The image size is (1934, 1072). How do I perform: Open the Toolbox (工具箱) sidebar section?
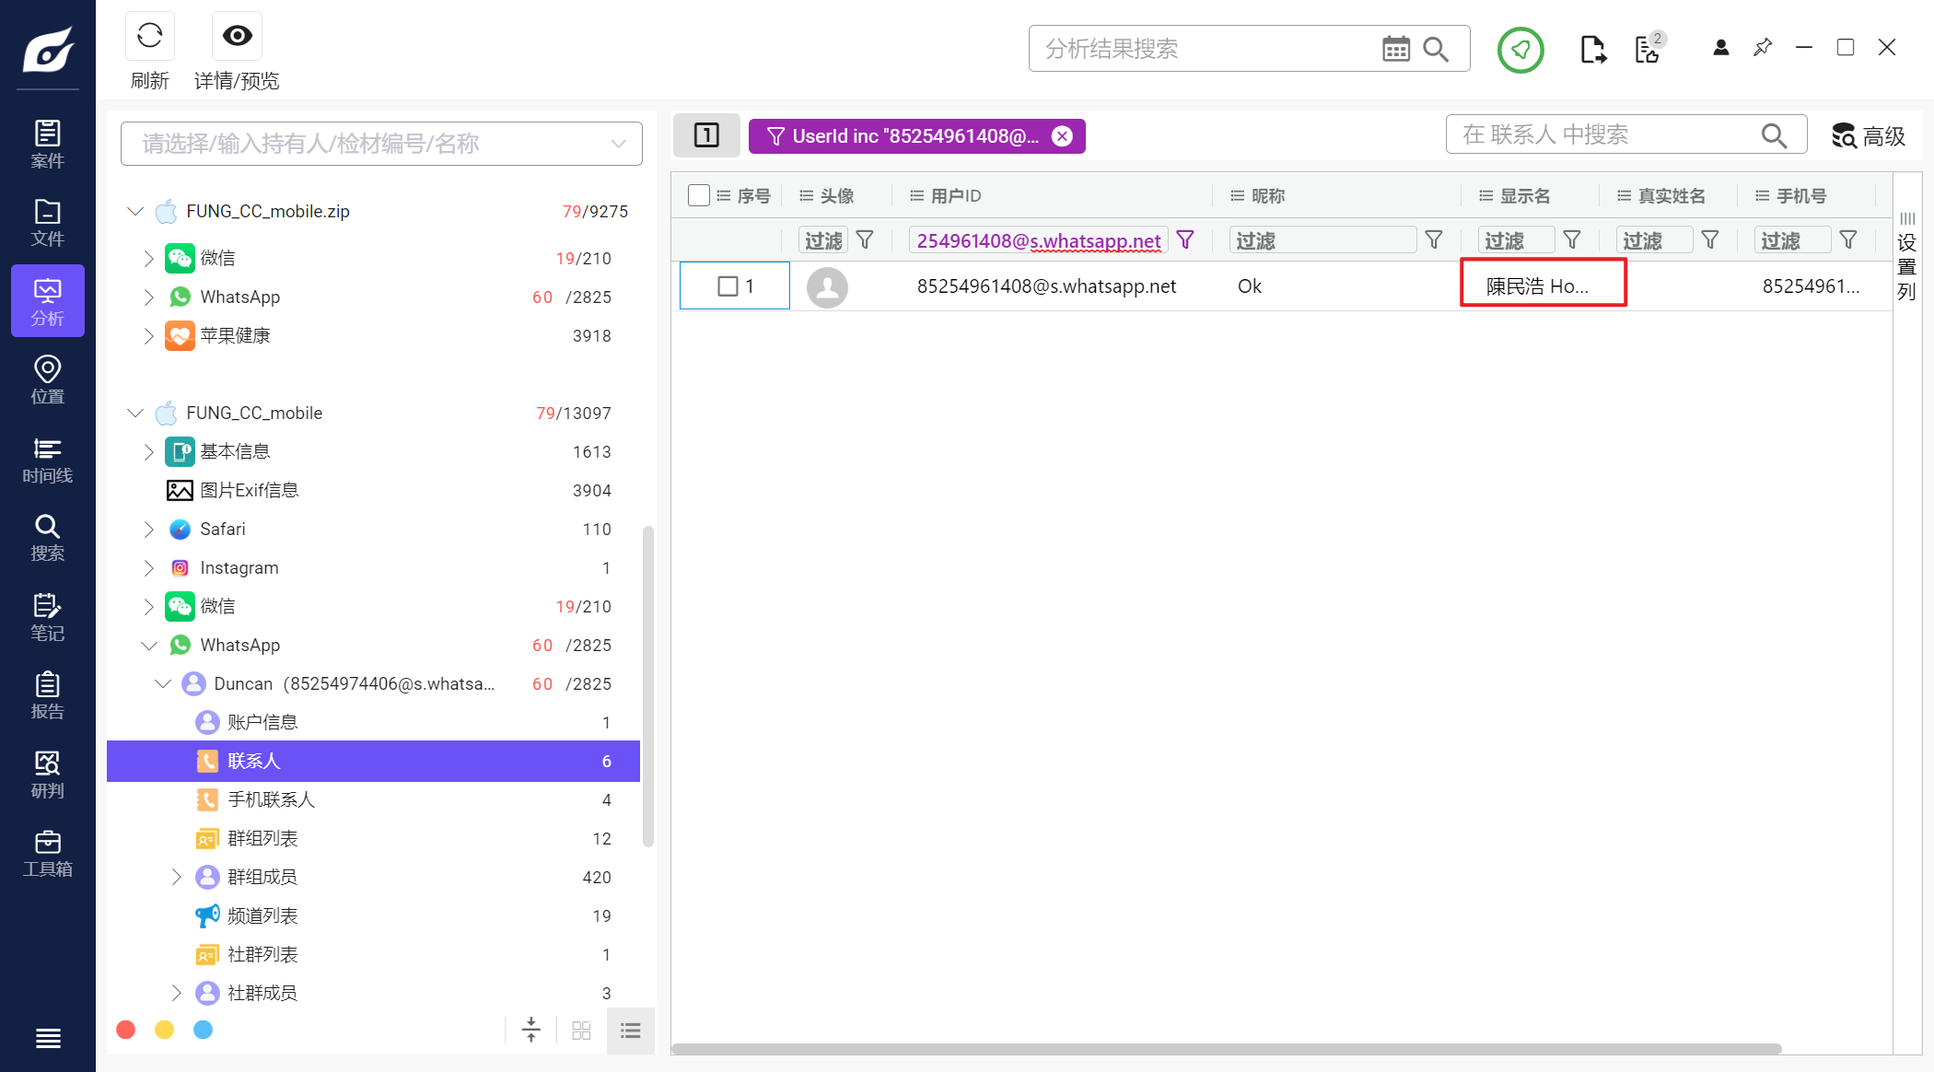coord(47,854)
